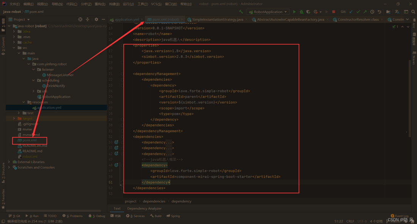Image resolution: width=417 pixels, height=224 pixels.
Task: Expand the External Libraries node
Action: (x=9, y=162)
